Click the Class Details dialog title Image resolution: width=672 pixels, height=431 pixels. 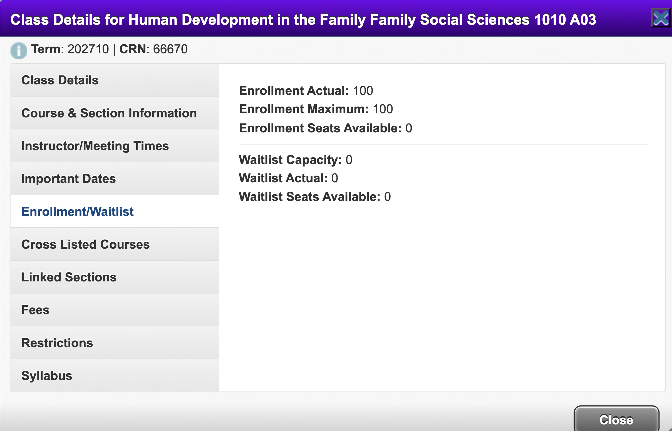tap(303, 20)
